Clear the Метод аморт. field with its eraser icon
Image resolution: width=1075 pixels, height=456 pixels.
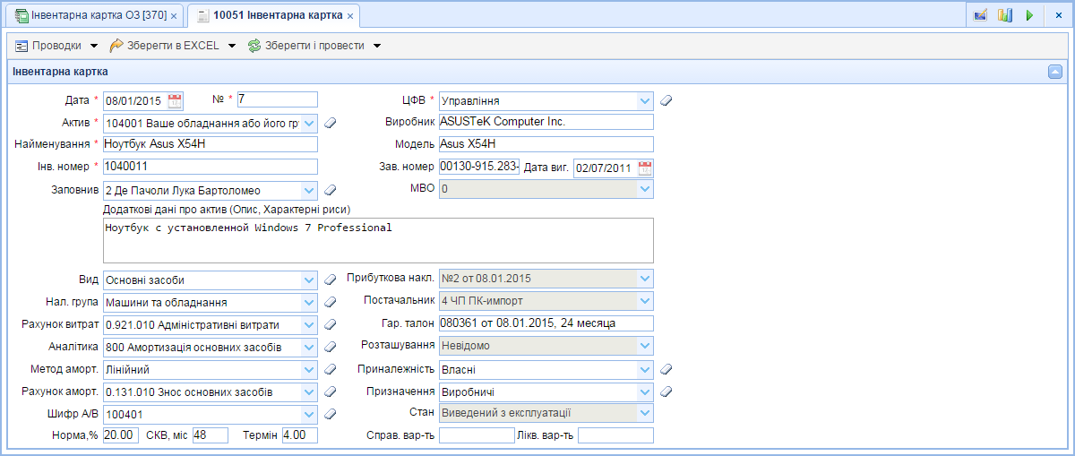330,369
